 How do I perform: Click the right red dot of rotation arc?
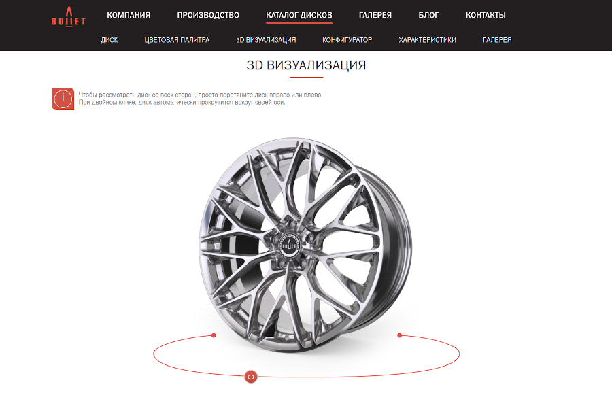pos(399,335)
